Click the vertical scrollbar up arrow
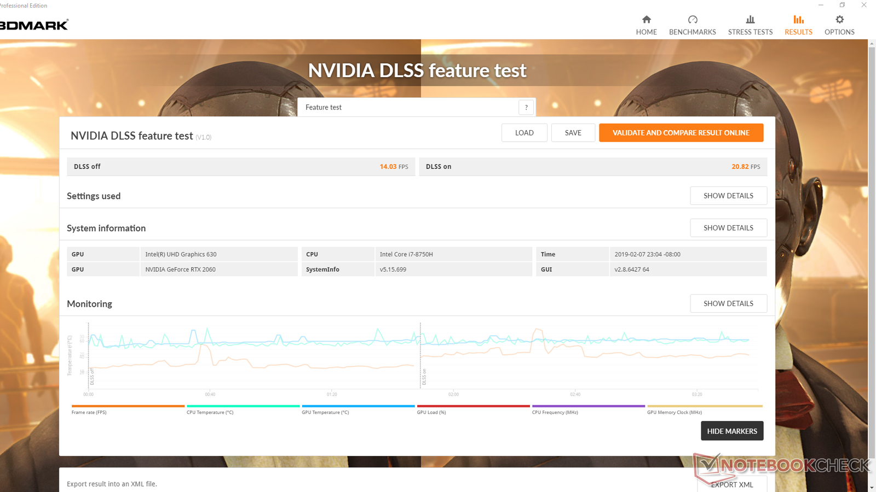Screen dimensions: 876x492 click(872, 44)
